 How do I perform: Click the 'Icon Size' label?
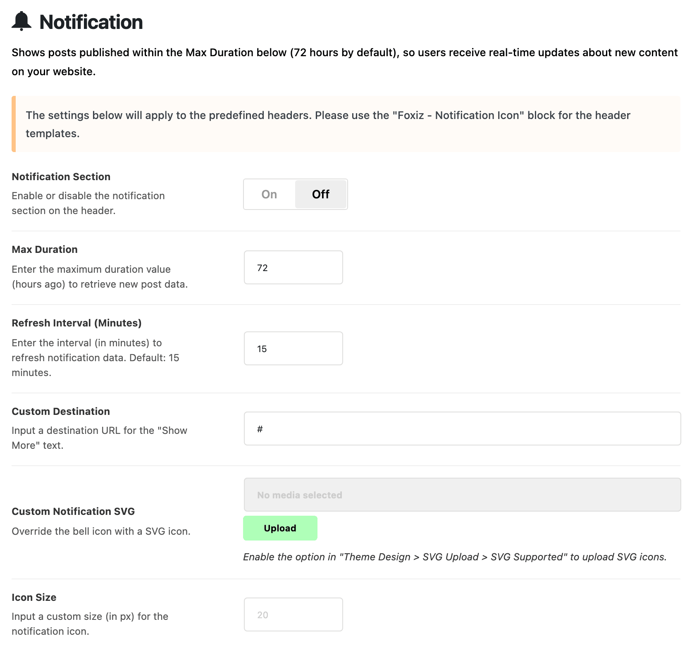[34, 597]
